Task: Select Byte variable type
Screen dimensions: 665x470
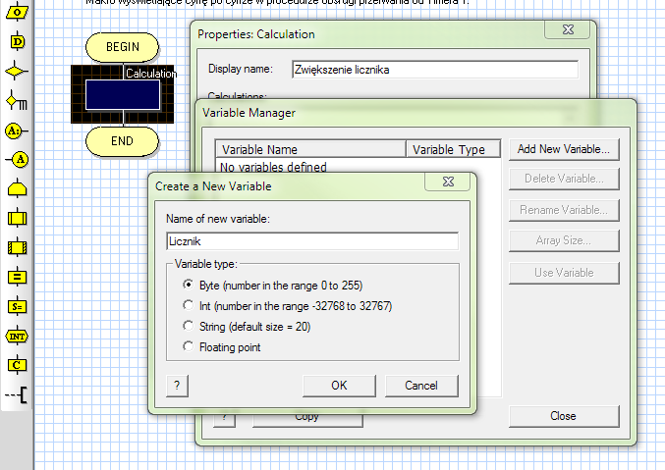Action: coord(188,285)
